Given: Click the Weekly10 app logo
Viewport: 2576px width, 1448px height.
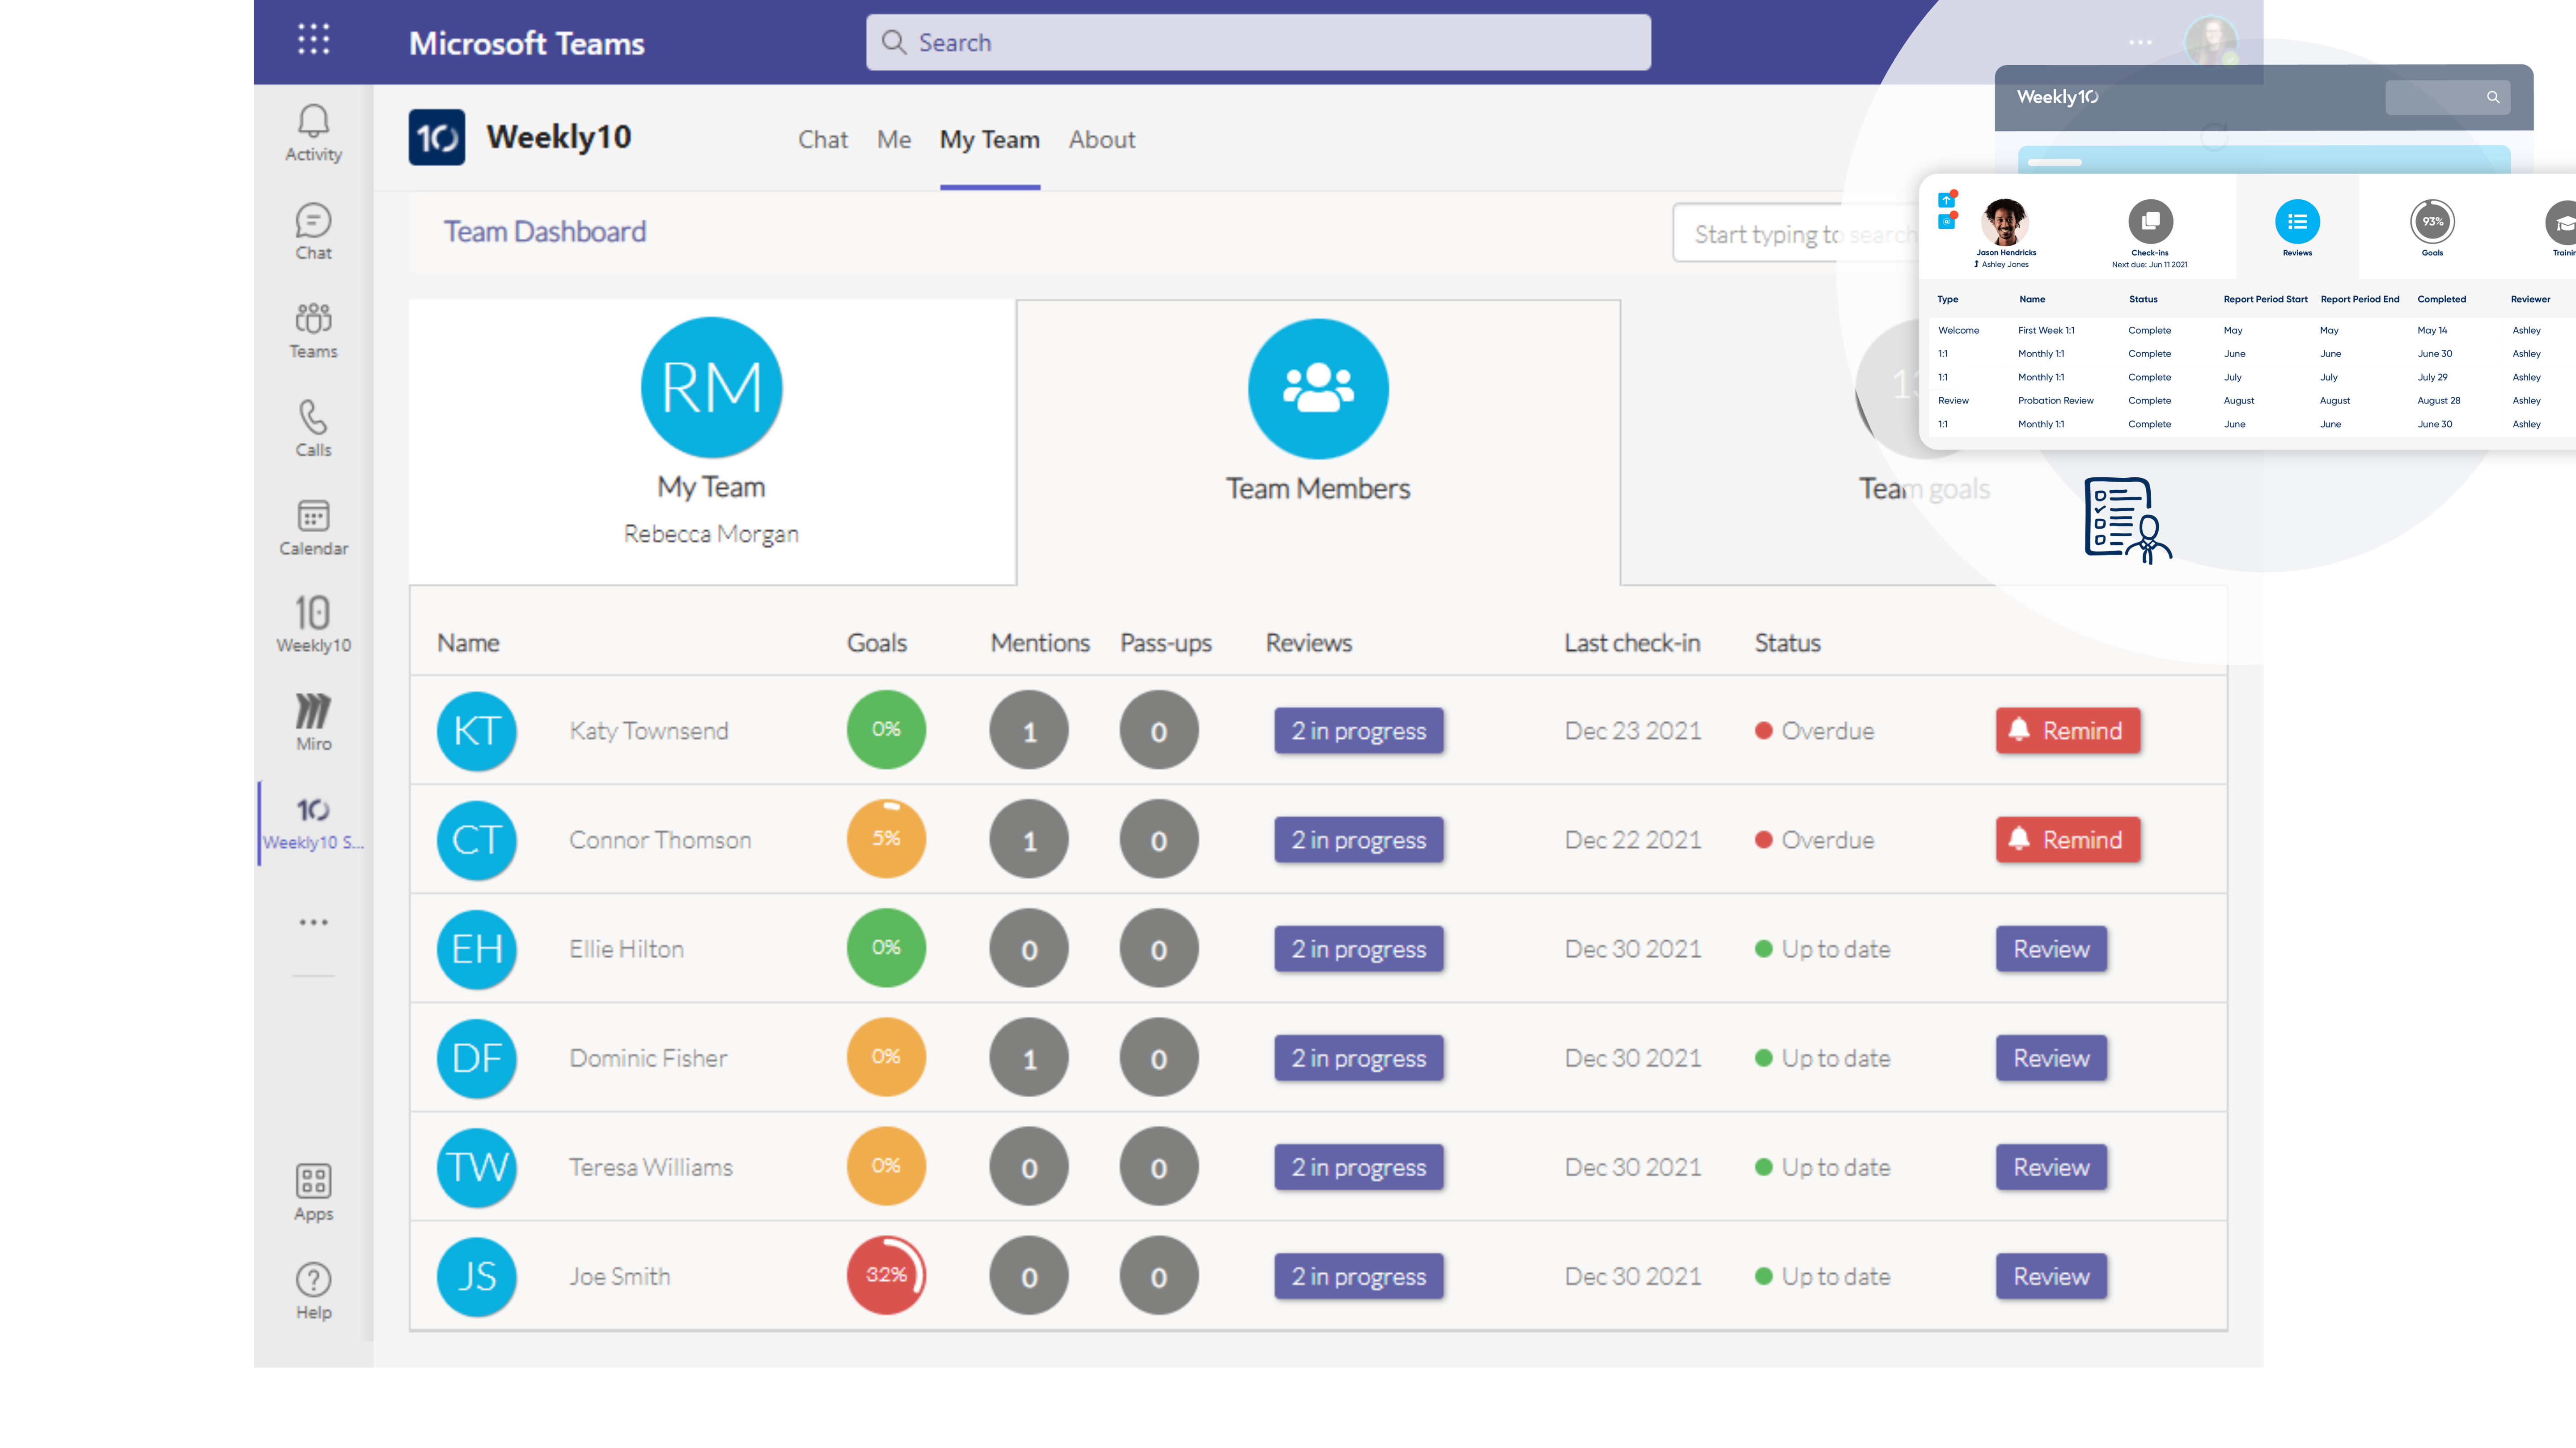Looking at the screenshot, I should click(437, 137).
